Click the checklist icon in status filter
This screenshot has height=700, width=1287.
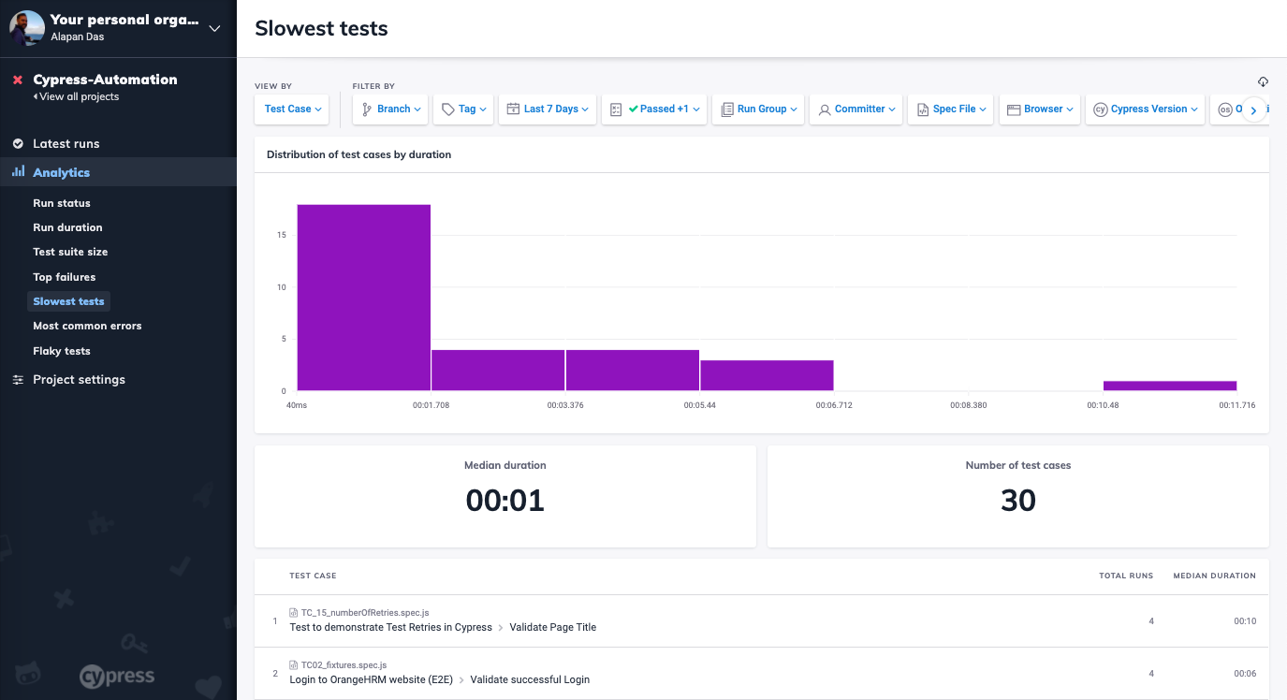click(616, 109)
